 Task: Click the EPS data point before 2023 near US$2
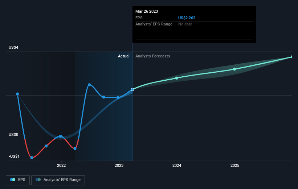103,97
